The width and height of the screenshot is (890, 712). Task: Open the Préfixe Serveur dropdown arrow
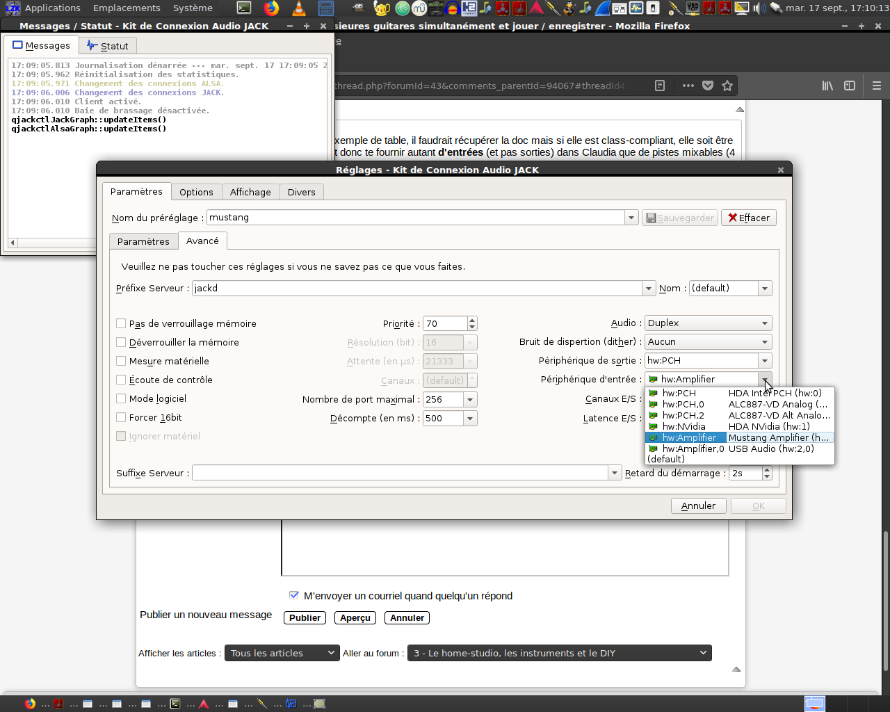(x=649, y=289)
